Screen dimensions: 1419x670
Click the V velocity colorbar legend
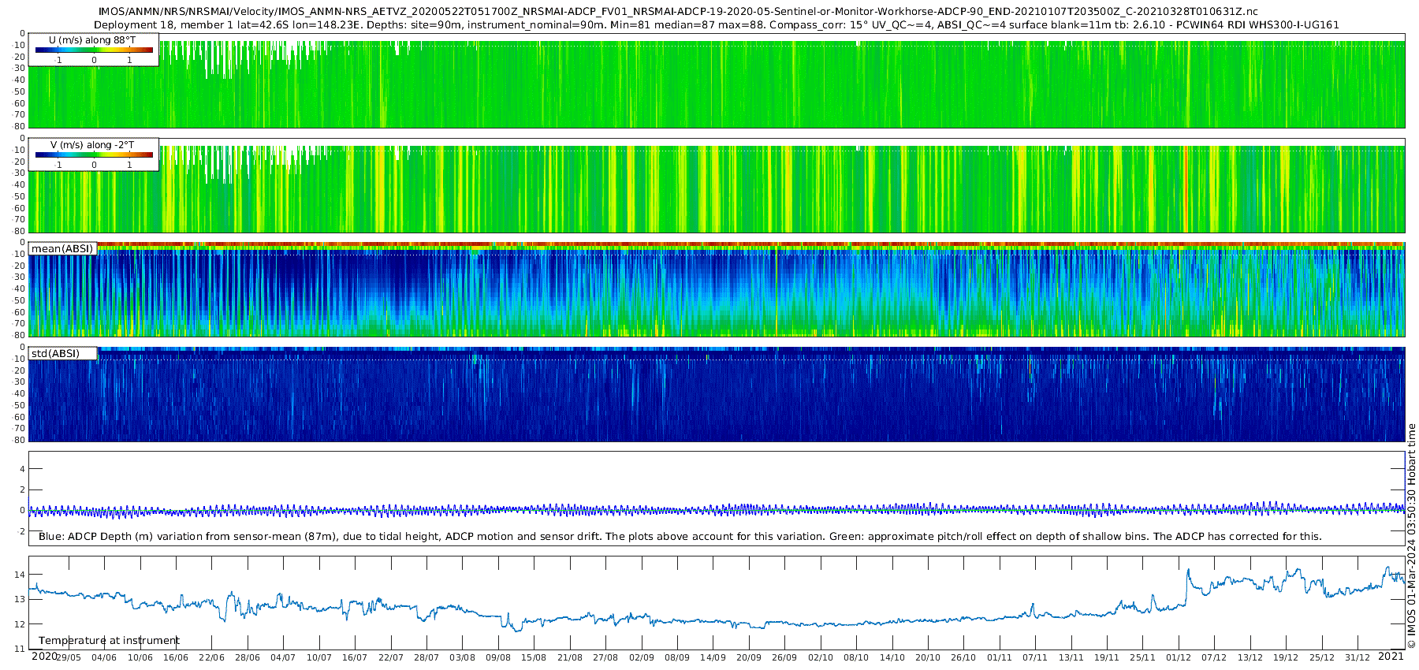point(94,154)
